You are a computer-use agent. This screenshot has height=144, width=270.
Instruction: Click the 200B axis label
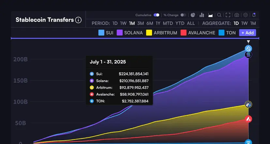pyautogui.click(x=21, y=59)
